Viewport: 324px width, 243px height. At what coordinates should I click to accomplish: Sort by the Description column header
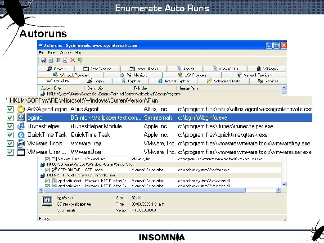click(108, 88)
